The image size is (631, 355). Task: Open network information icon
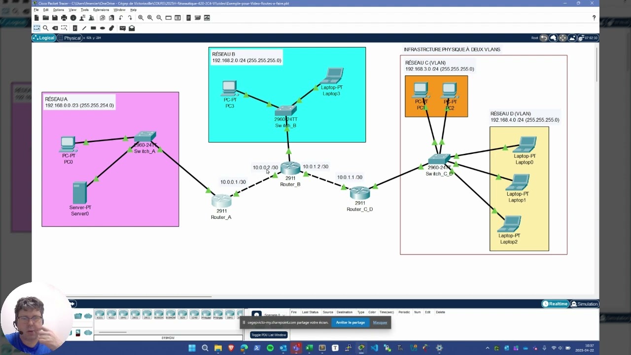tap(73, 18)
